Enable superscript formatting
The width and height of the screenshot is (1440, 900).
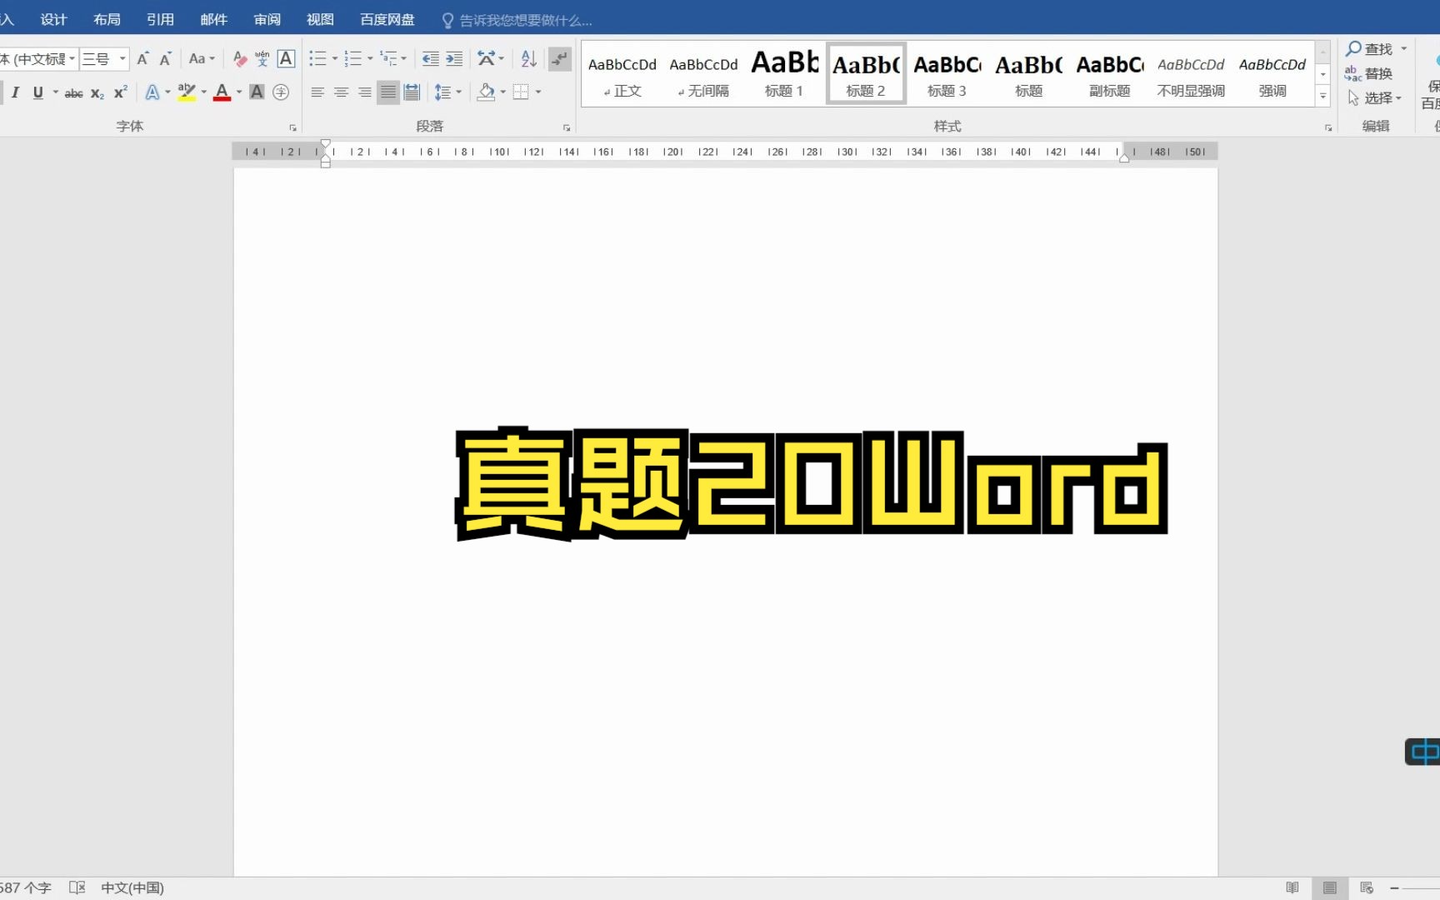[118, 92]
